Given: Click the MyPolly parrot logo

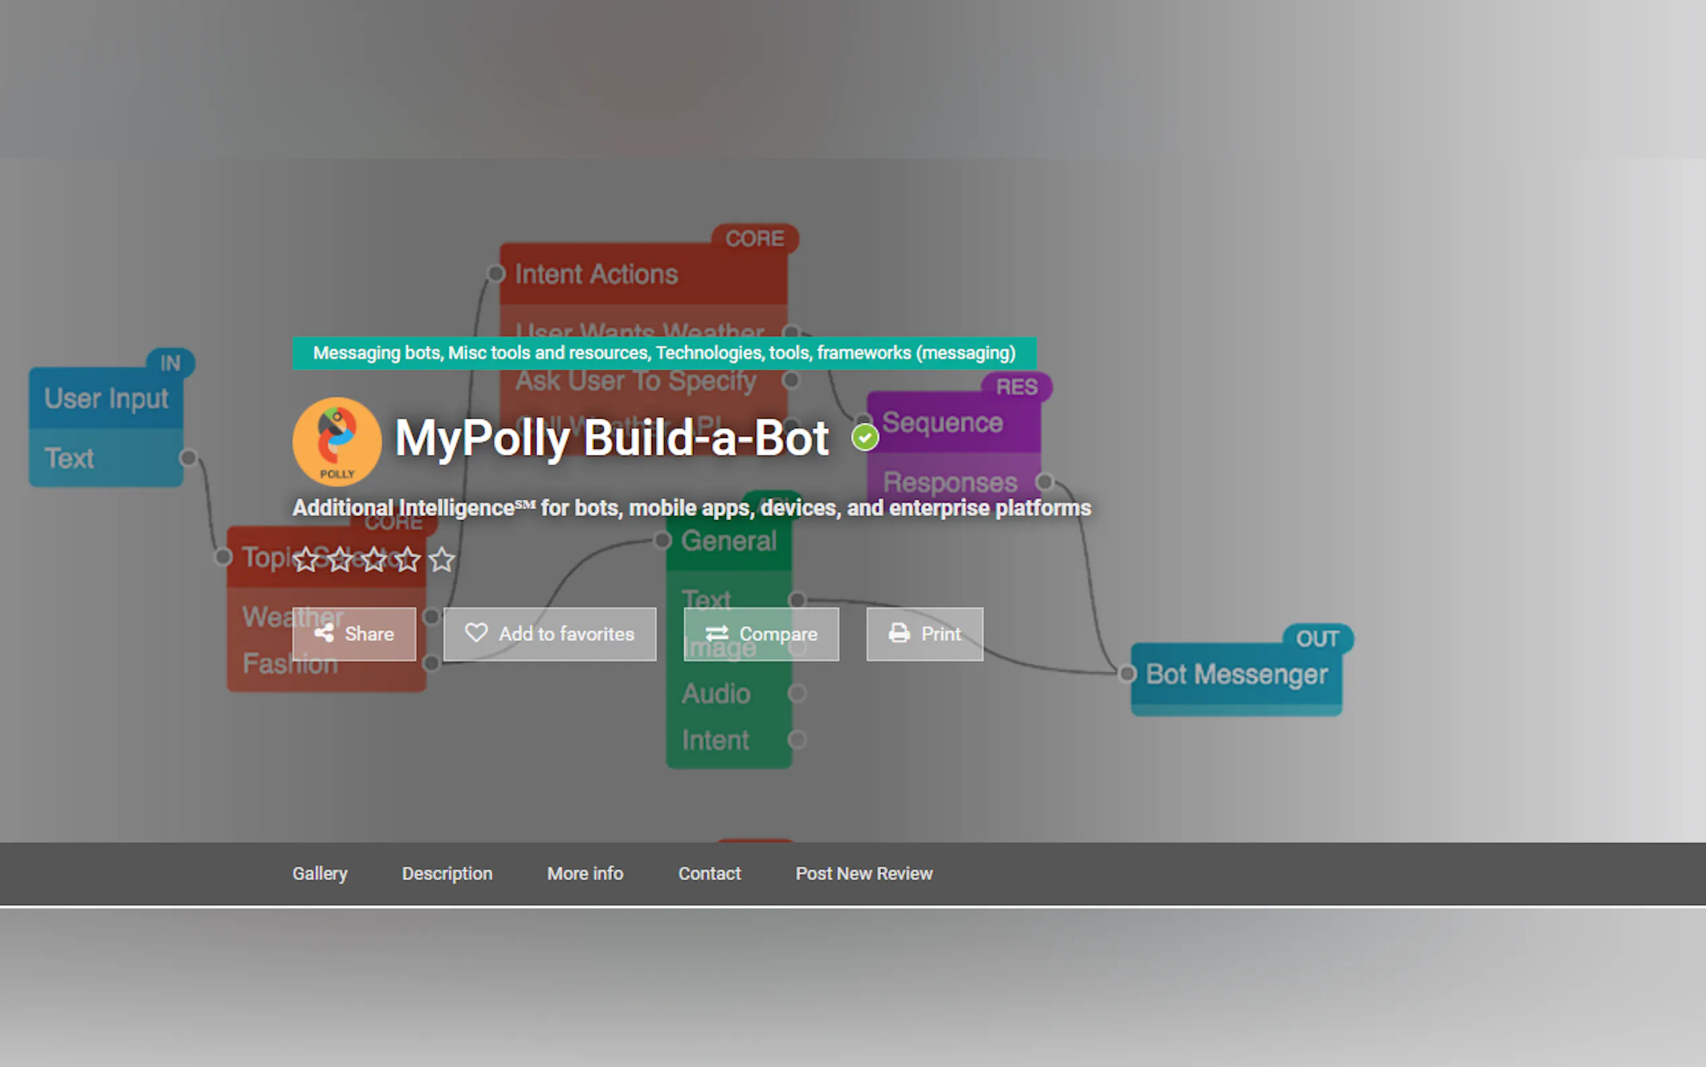Looking at the screenshot, I should [337, 441].
